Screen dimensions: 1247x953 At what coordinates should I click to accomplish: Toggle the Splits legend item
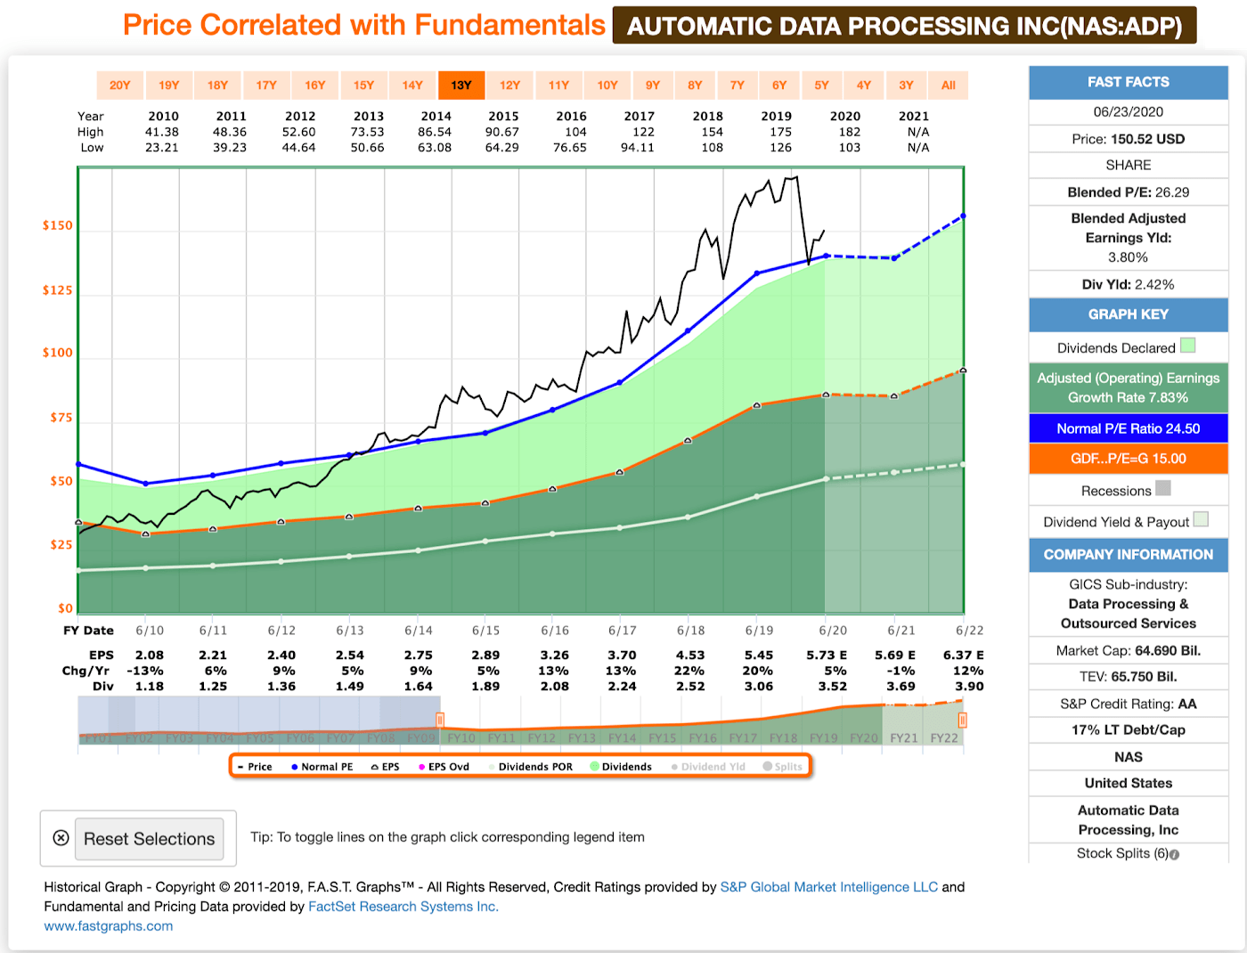pos(783,767)
